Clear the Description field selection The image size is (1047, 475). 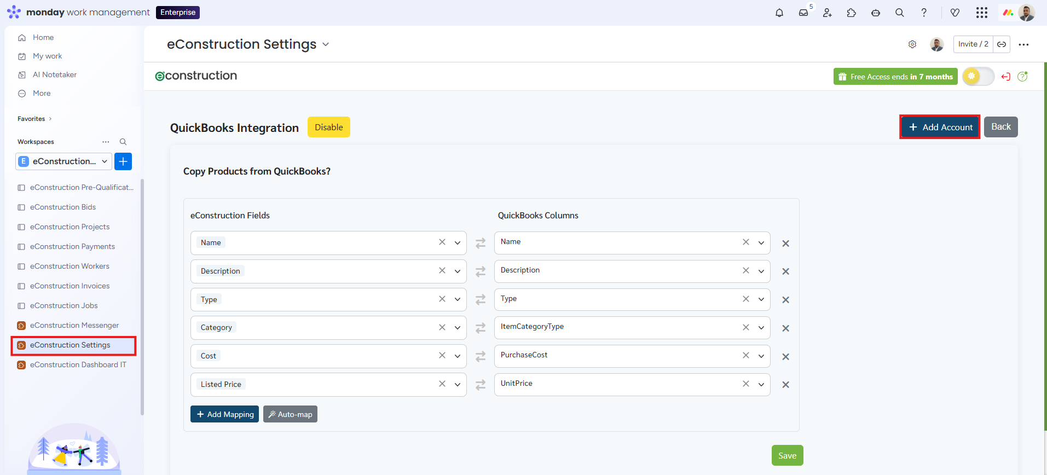442,270
